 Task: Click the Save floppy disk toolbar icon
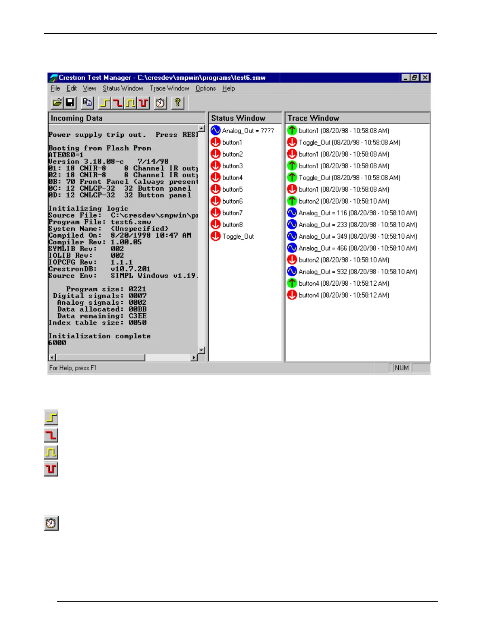[x=70, y=103]
